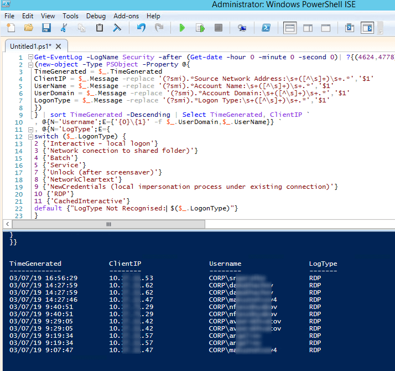This screenshot has width=395, height=371.
Task: Save the script using the floppy disk icon
Action: pyautogui.click(x=46, y=28)
